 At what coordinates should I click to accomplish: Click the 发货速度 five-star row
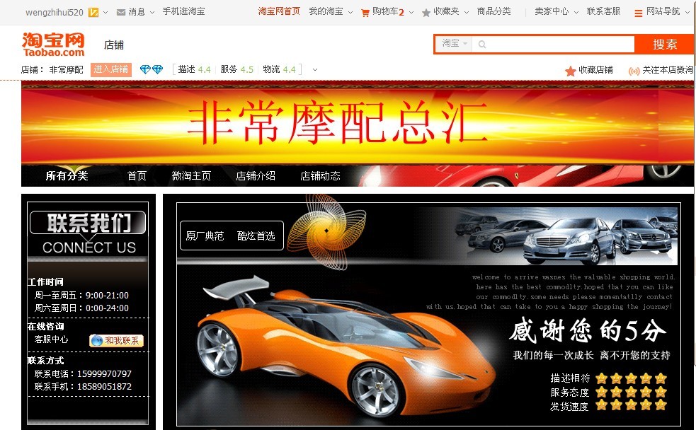click(608, 406)
